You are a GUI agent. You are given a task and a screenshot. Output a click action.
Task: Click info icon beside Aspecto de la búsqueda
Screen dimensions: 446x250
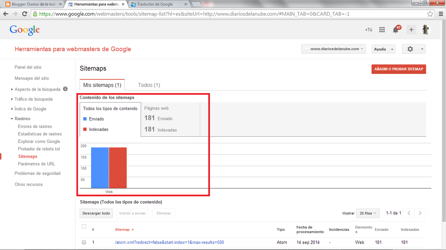(65, 89)
